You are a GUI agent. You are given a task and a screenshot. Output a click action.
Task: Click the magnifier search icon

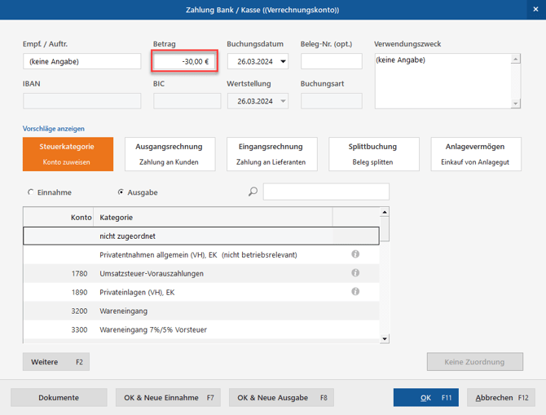tap(253, 192)
